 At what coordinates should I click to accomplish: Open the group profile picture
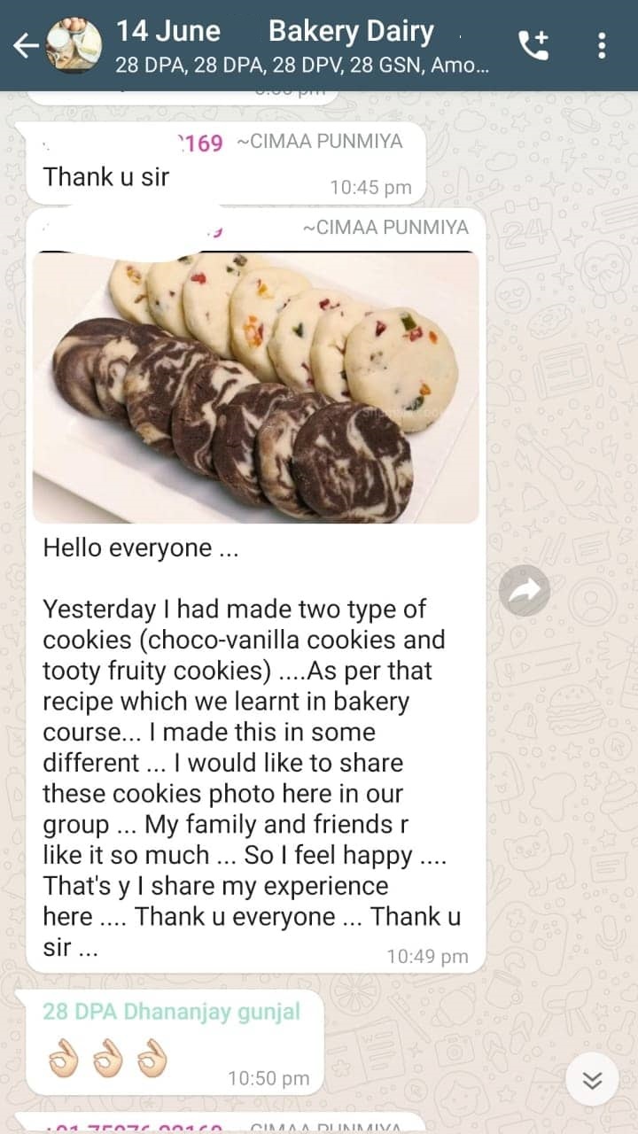[x=74, y=46]
